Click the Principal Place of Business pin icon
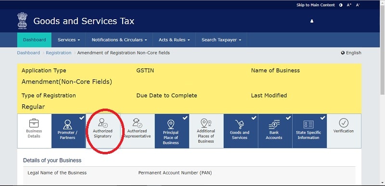The height and width of the screenshot is (186, 385). click(x=171, y=124)
